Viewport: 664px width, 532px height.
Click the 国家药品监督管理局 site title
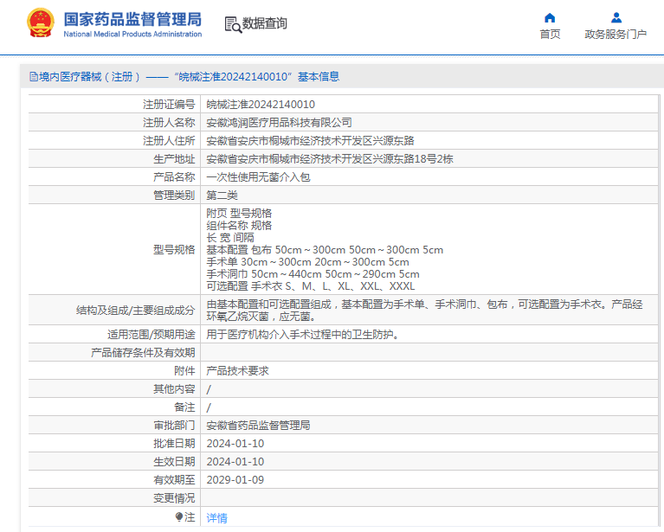click(132, 19)
